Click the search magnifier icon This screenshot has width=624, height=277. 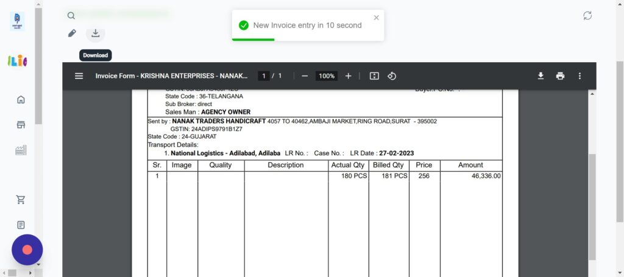[71, 16]
